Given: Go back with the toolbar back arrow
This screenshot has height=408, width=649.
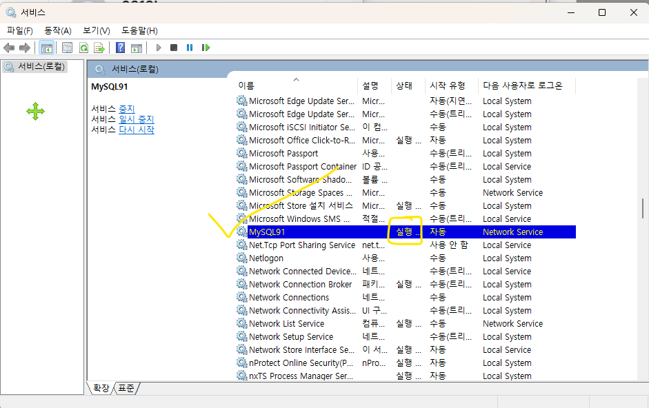Looking at the screenshot, I should pyautogui.click(x=9, y=48).
